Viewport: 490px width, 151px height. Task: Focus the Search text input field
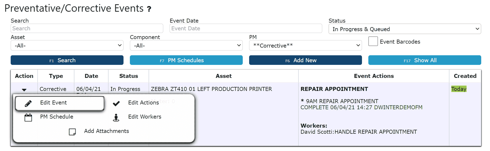[x=87, y=28]
